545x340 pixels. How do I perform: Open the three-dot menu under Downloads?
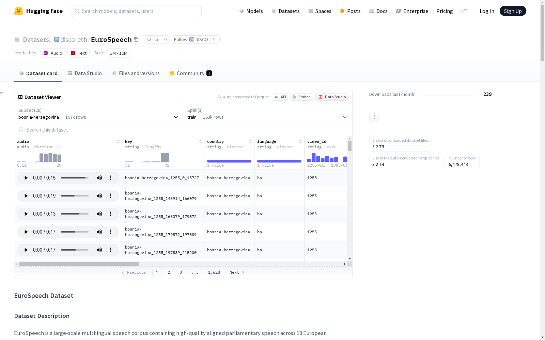click(374, 117)
